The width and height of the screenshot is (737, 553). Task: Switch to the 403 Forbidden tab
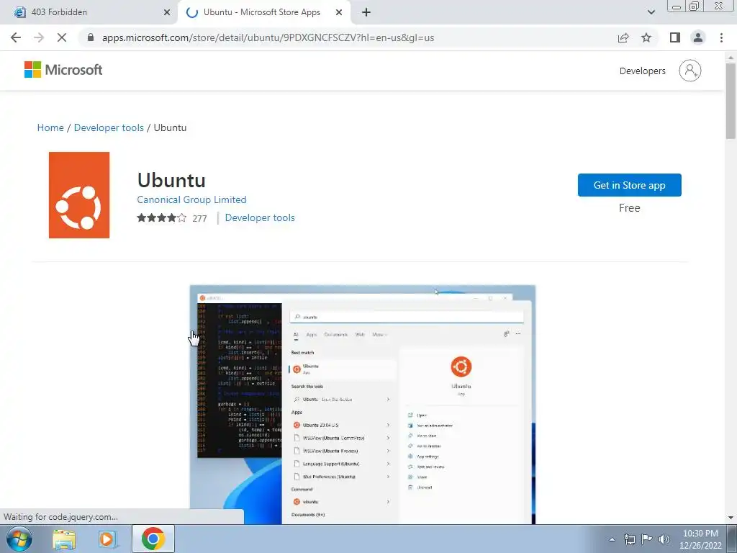click(89, 12)
